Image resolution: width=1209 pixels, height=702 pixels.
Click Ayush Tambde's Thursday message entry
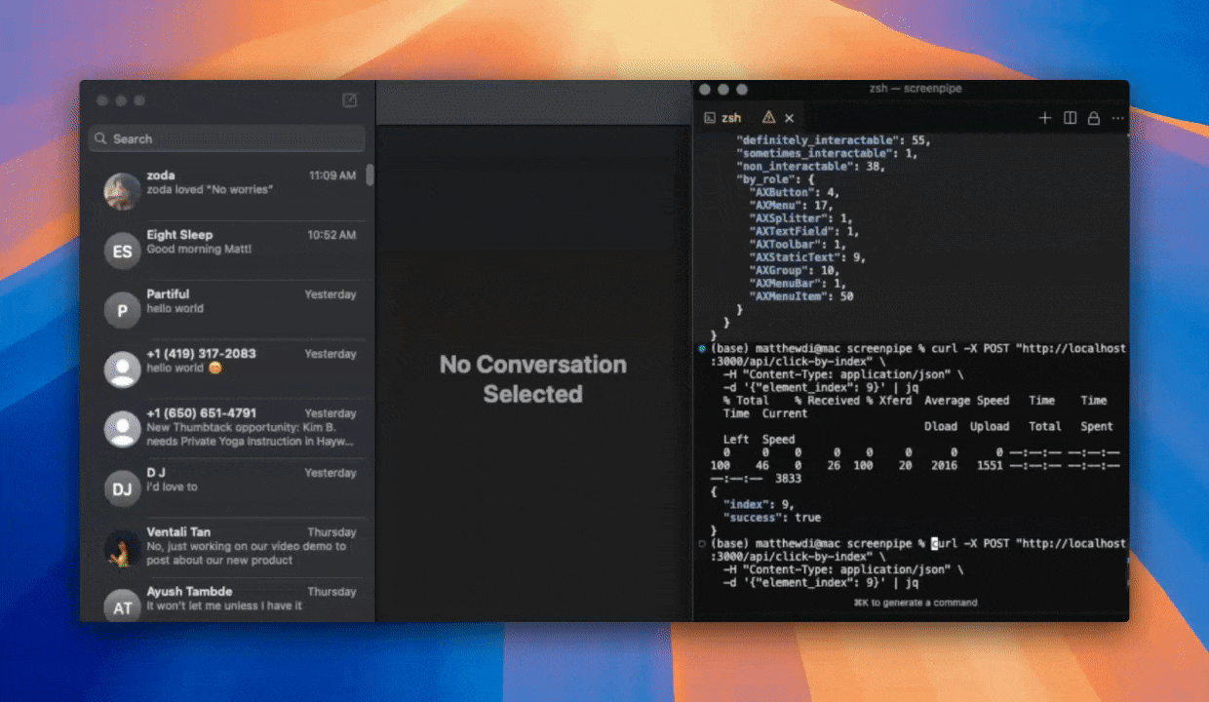coord(224,598)
